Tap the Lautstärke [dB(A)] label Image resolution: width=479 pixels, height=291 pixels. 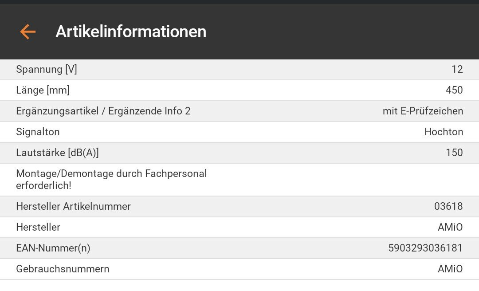(57, 153)
